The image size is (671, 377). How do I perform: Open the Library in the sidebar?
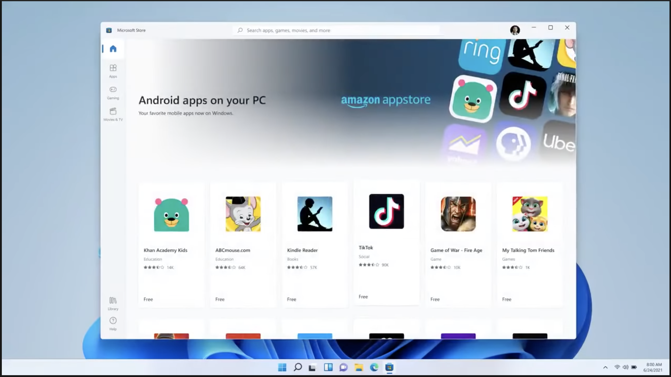click(x=113, y=303)
